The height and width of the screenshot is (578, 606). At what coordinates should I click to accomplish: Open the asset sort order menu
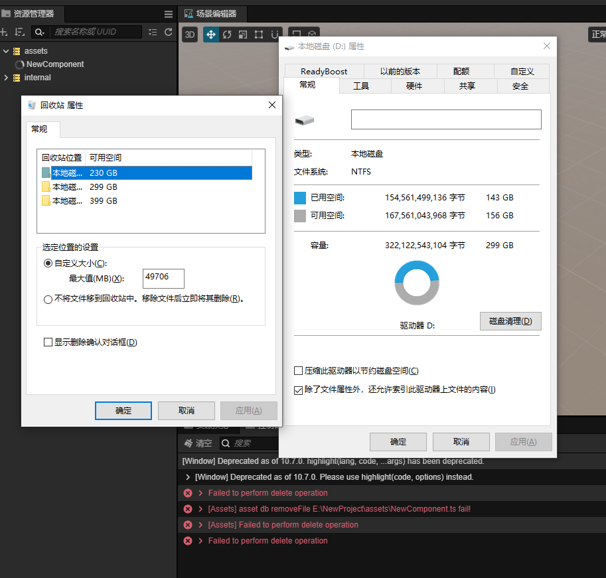click(19, 32)
